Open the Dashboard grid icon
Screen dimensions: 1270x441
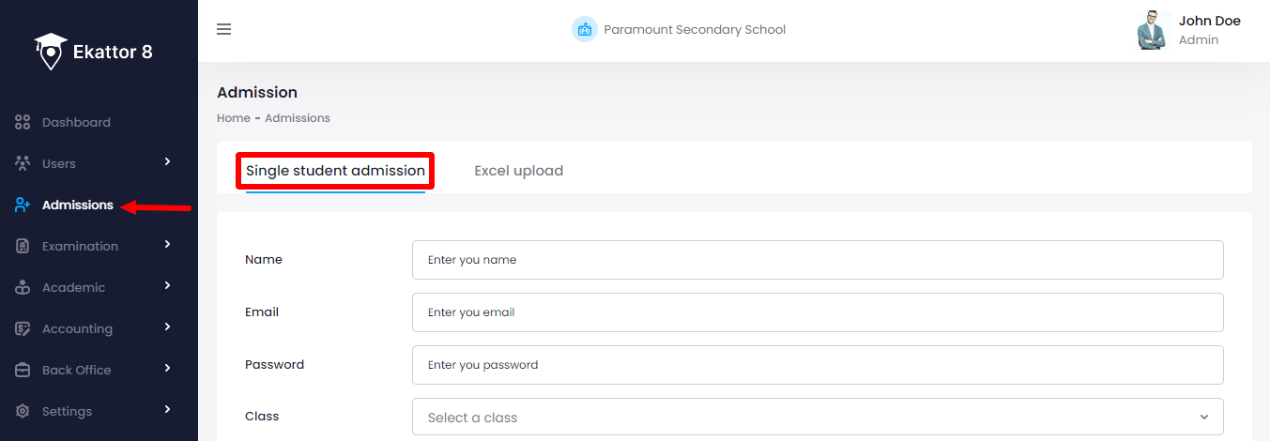click(23, 123)
